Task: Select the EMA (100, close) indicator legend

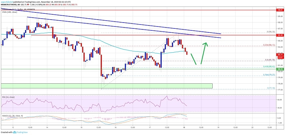Action: pyautogui.click(x=9, y=12)
